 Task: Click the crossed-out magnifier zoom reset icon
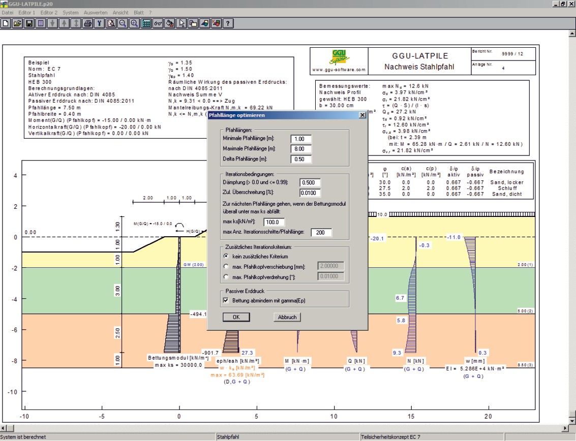111,23
